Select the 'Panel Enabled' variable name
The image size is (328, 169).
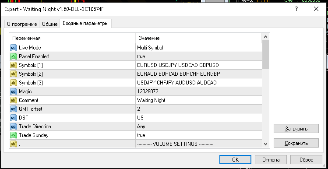pos(34,56)
